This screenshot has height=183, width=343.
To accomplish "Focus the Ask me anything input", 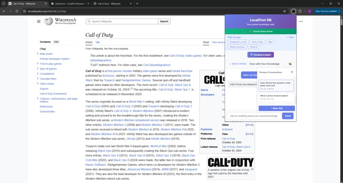I will (254, 116).
